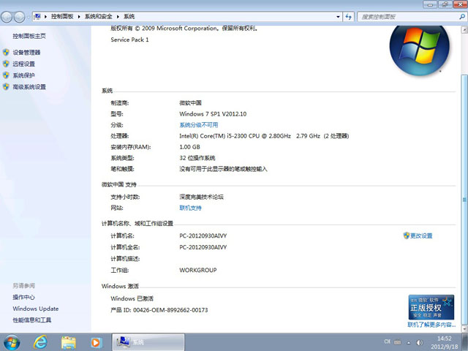Click the scrollbar down arrow

point(464,328)
